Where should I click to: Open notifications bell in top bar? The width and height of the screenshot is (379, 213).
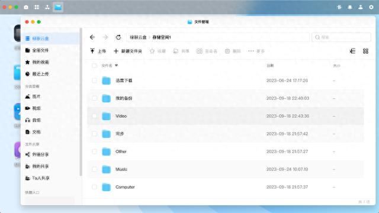tap(350, 7)
